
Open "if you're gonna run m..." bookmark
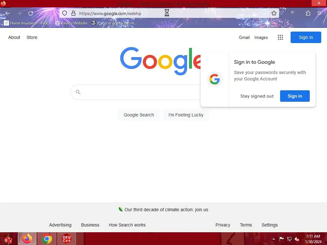114,23
